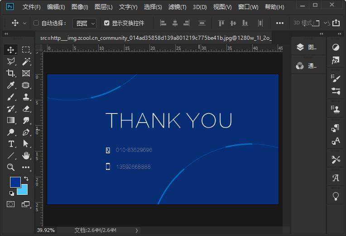The image size is (346, 236).
Task: Click the share export icon
Action: point(336,23)
